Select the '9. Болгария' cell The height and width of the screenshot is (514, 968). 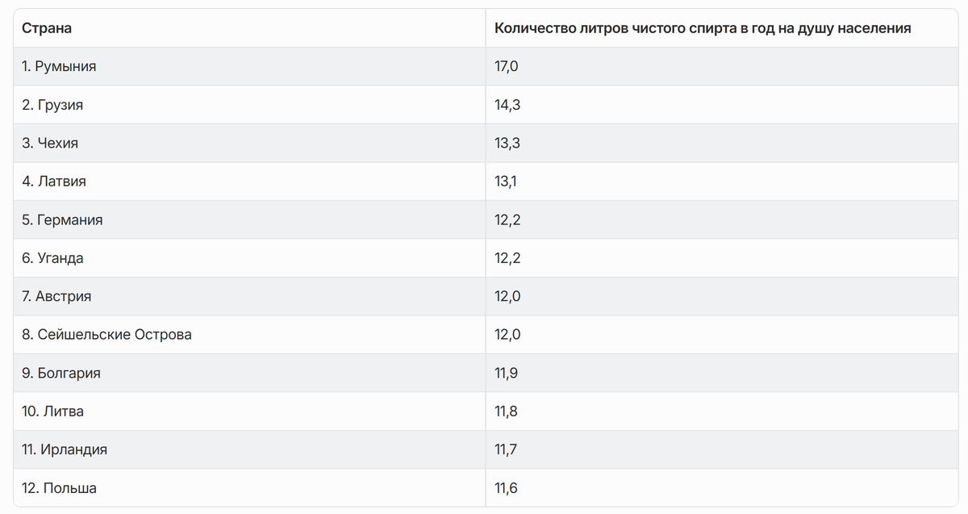(x=249, y=373)
